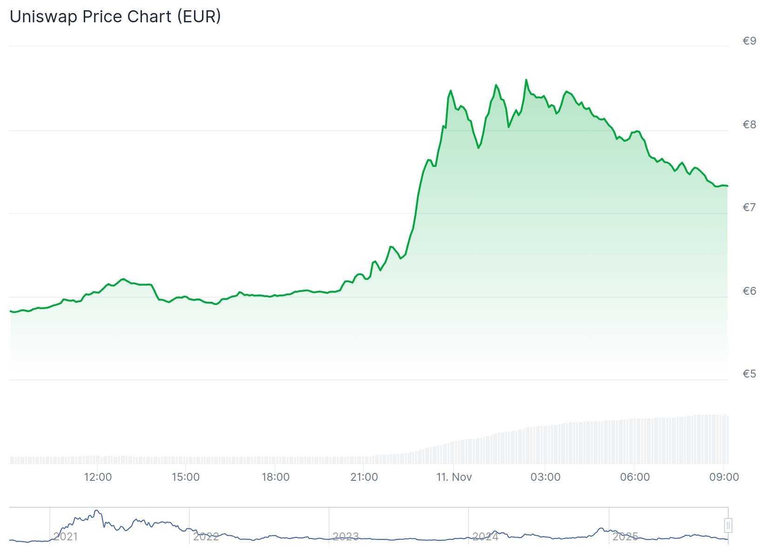
Task: Click the Uniswap Price Chart (EUR) title
Action: coord(115,17)
